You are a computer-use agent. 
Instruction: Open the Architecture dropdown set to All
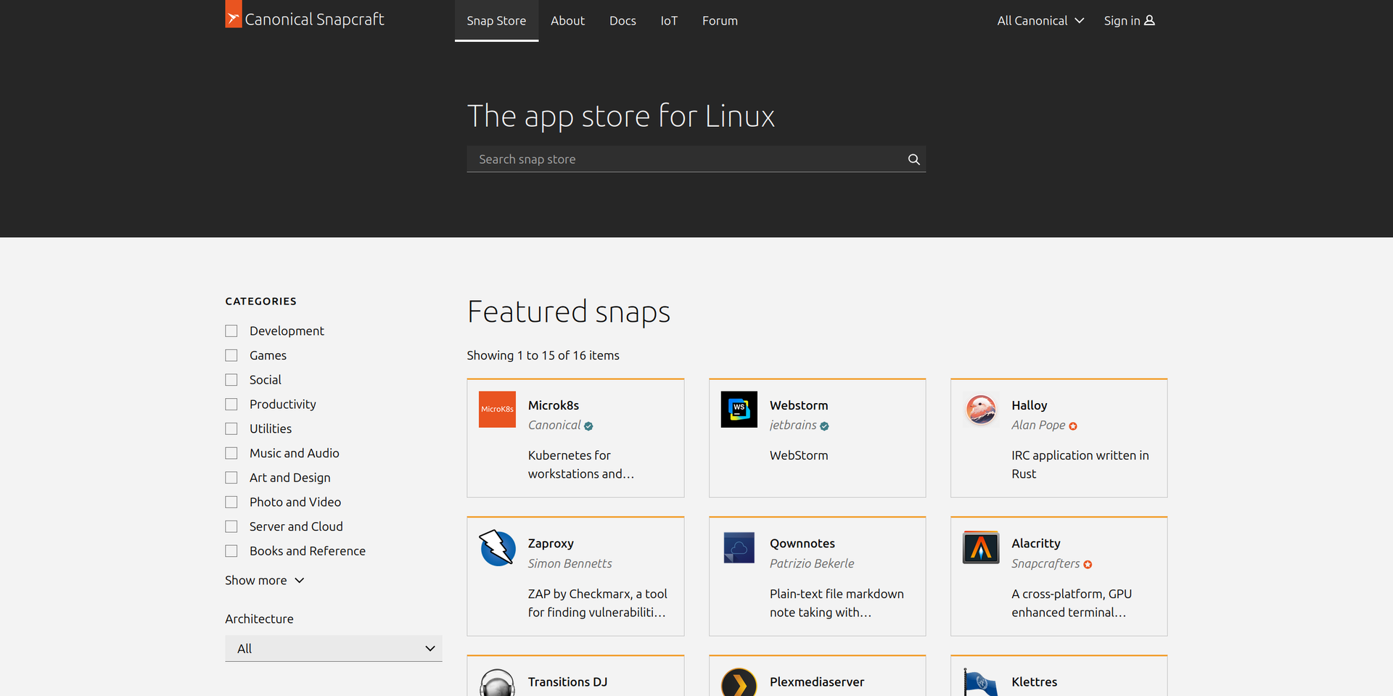[334, 649]
